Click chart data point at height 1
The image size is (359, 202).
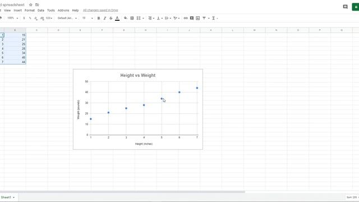(x=91, y=119)
